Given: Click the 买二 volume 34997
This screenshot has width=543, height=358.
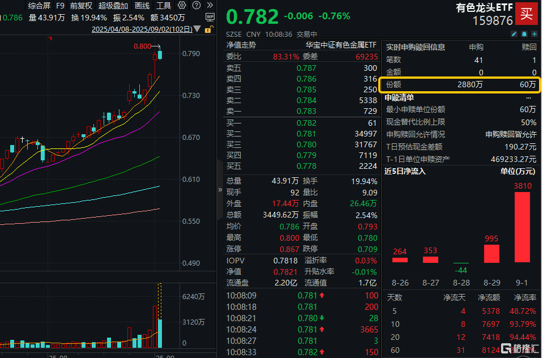Looking at the screenshot, I should click(366, 134).
